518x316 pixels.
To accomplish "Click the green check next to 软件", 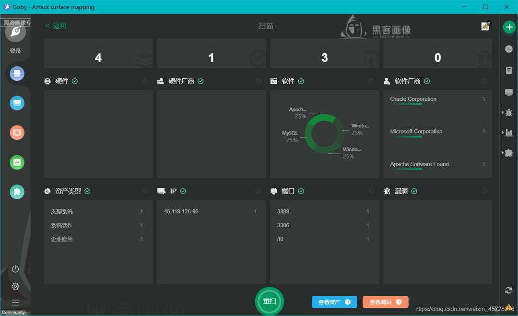I will pos(301,81).
